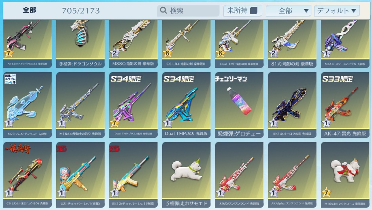Select the 全部 tab header
The image size is (372, 210).
(29, 10)
